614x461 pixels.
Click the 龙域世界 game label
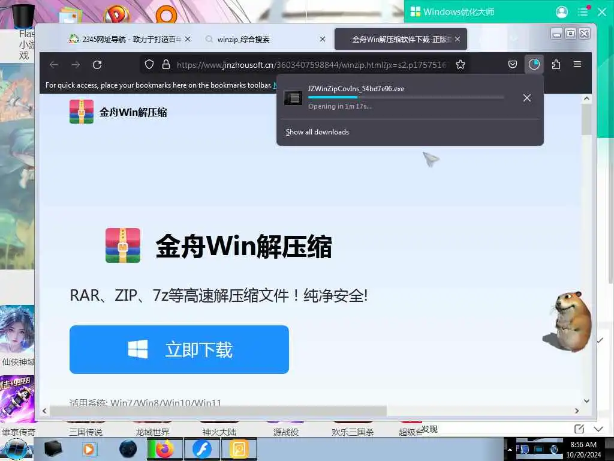point(152,432)
